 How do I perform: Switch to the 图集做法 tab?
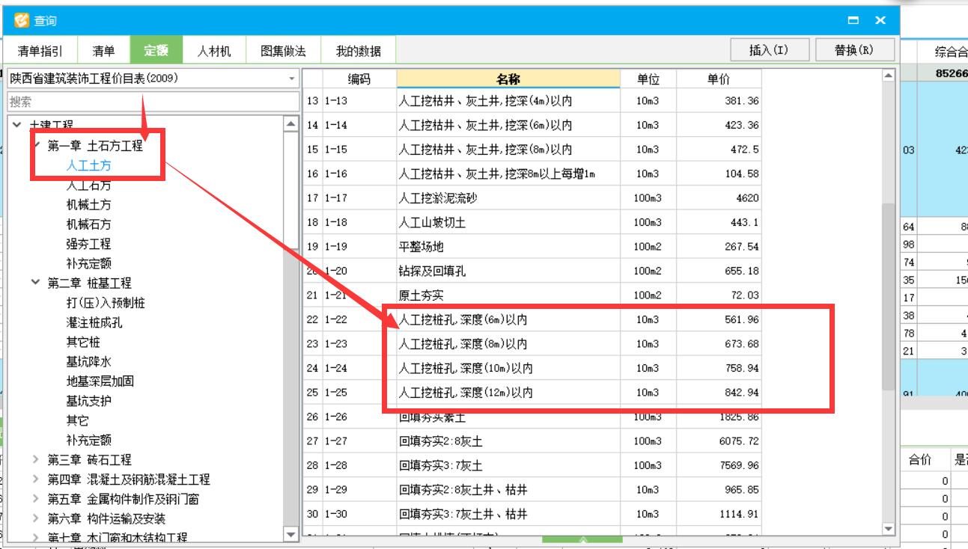click(x=283, y=51)
